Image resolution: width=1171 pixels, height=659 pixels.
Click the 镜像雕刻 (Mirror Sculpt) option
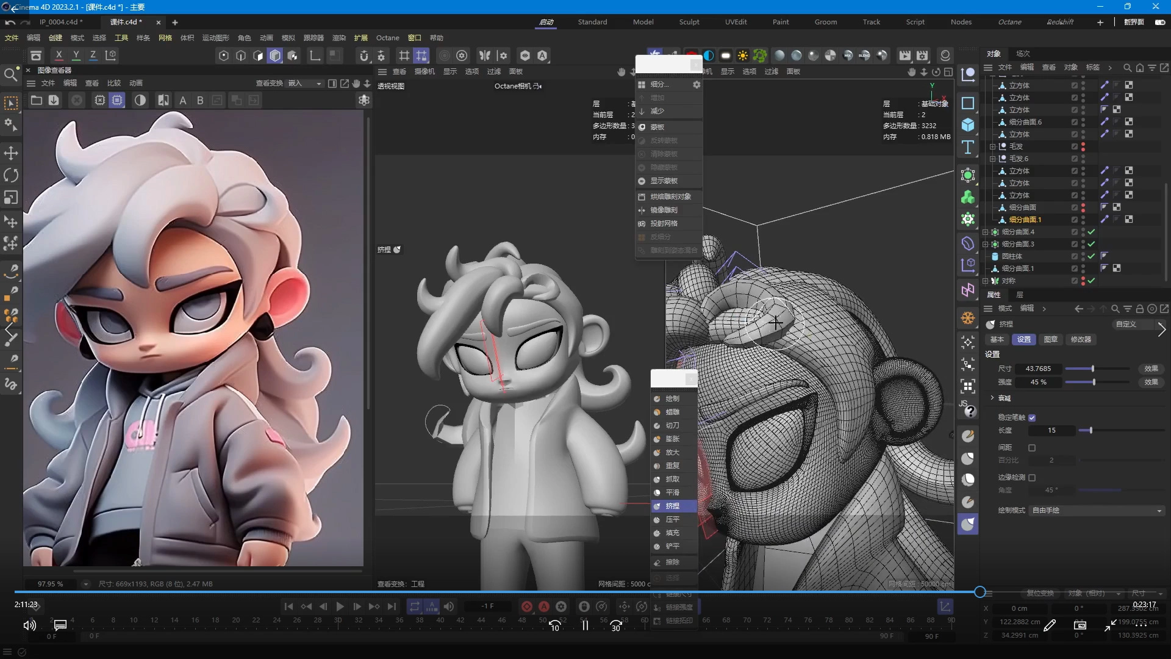point(664,210)
